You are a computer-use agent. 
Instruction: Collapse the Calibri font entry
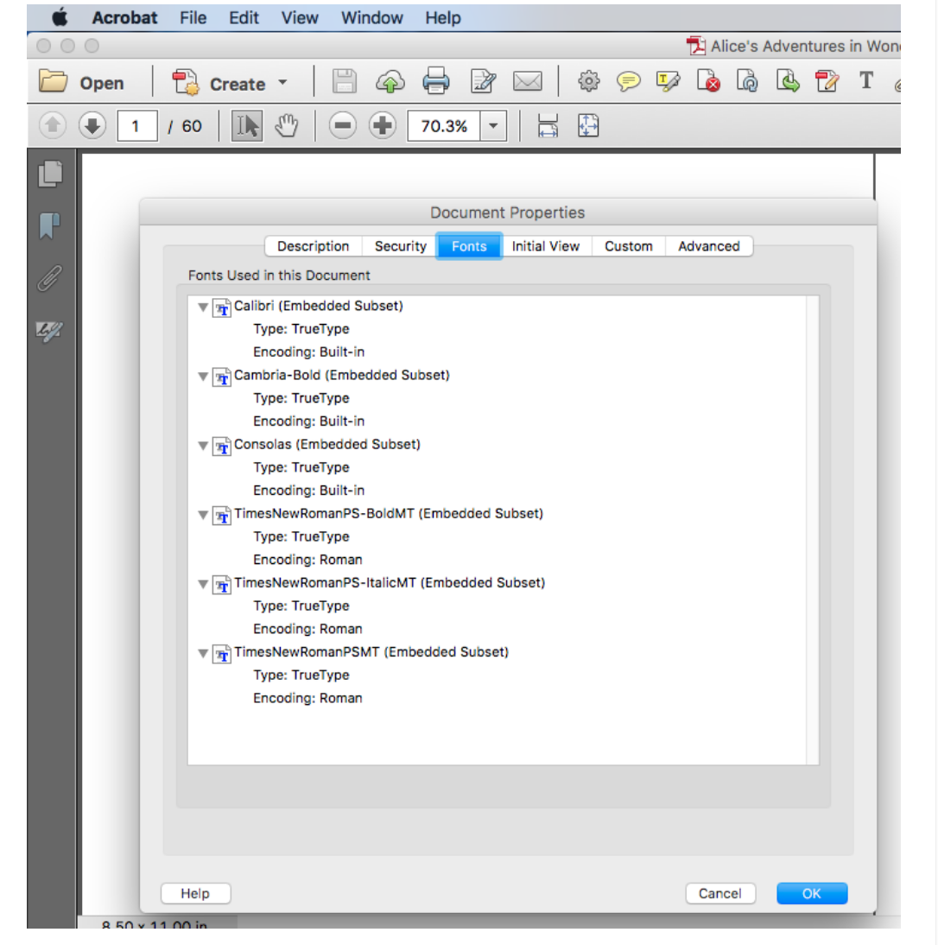tap(203, 308)
